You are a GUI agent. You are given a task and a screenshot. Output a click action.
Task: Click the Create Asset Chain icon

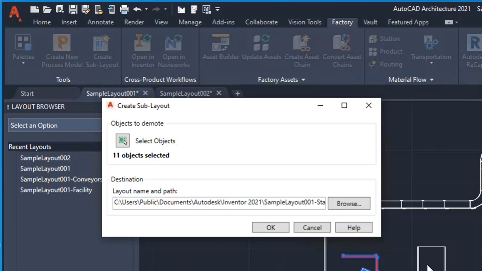(302, 43)
